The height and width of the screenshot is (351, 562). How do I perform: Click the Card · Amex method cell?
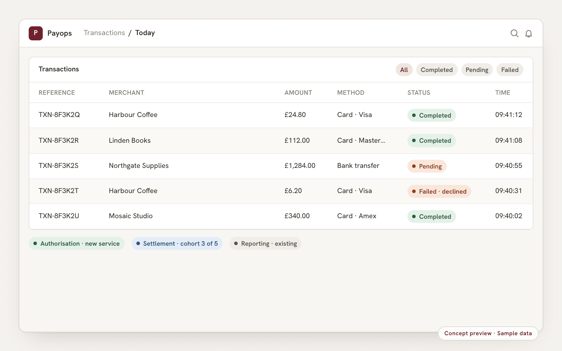click(357, 216)
